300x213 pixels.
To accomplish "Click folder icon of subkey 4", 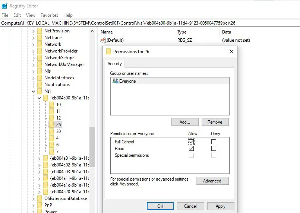I will click(x=51, y=138).
